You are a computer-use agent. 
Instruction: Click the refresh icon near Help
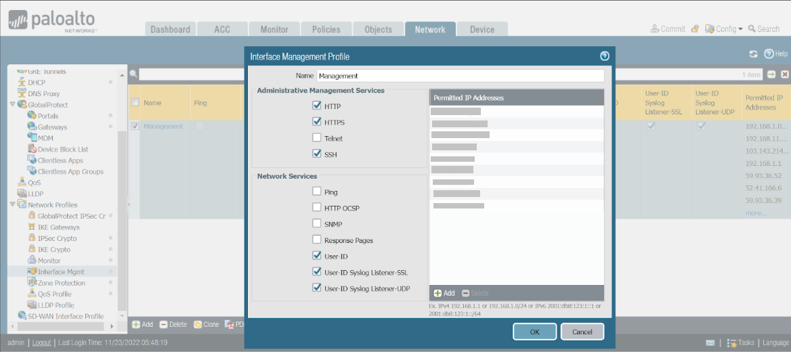753,54
